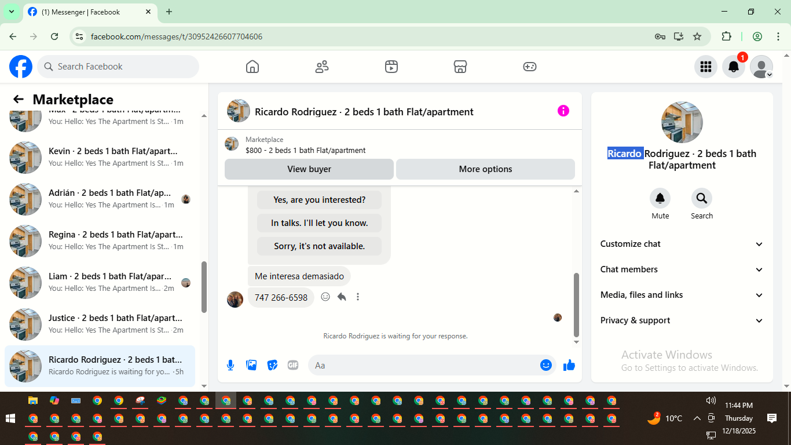791x445 pixels.
Task: Open Justice's apartment conversation
Action: click(100, 324)
